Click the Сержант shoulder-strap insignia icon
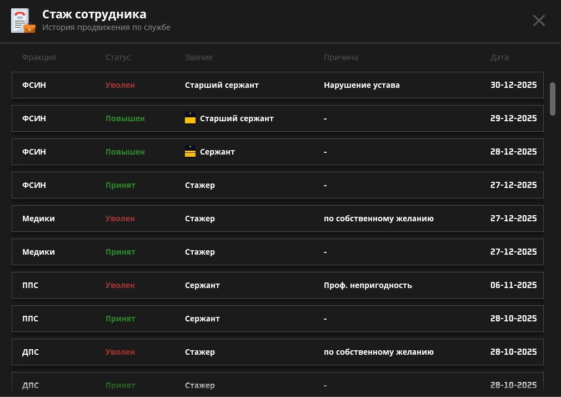This screenshot has width=561, height=397. [x=190, y=152]
